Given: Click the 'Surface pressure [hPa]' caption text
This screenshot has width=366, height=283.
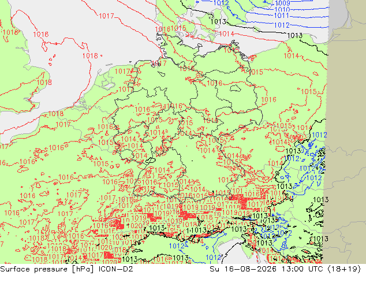Looking at the screenshot, I should tap(47, 269).
